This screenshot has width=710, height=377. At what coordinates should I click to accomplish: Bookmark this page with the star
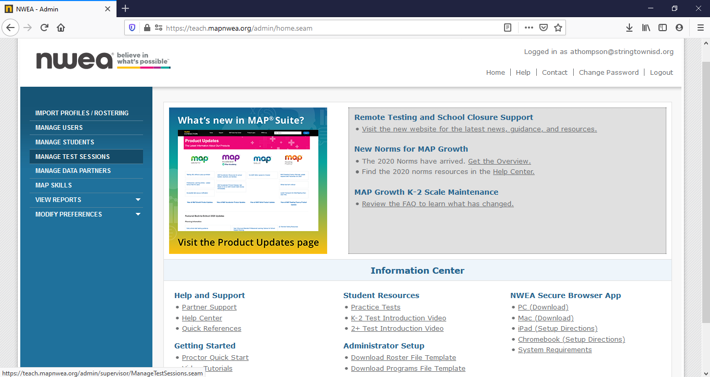point(558,27)
